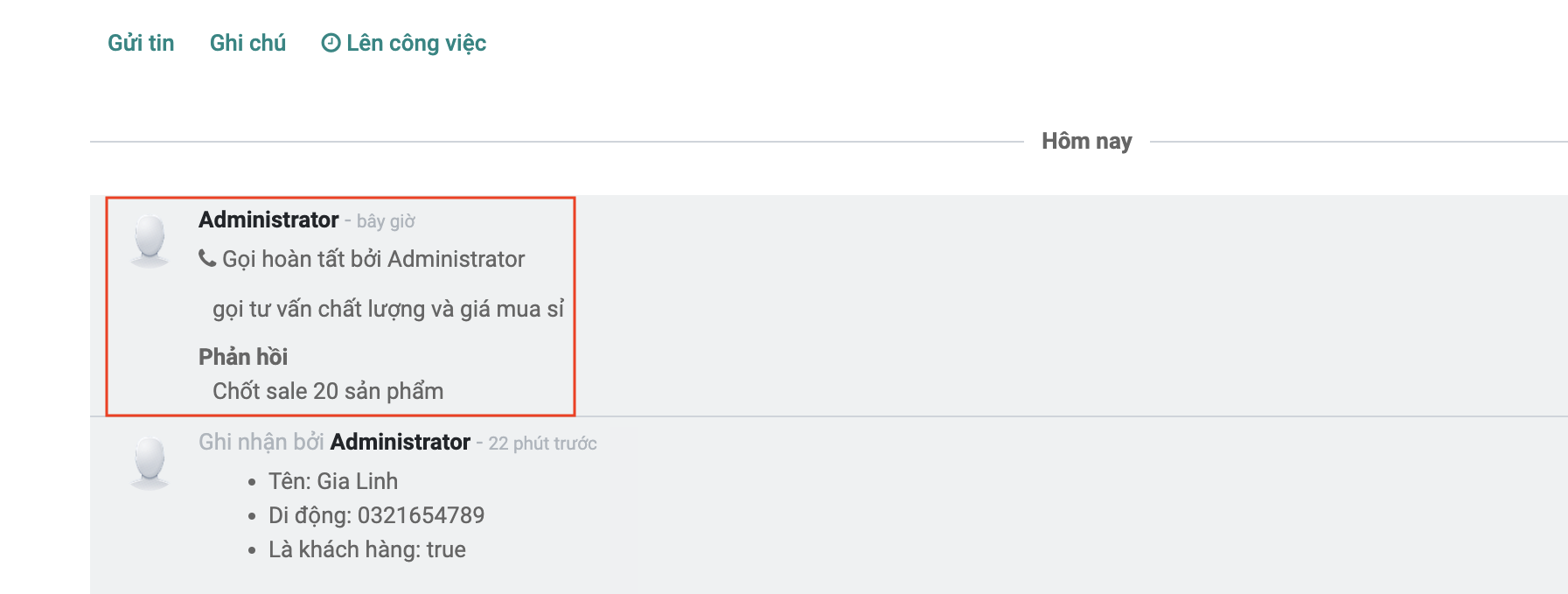This screenshot has height=594, width=1568.
Task: Click the phone icon in call message
Action: click(207, 258)
